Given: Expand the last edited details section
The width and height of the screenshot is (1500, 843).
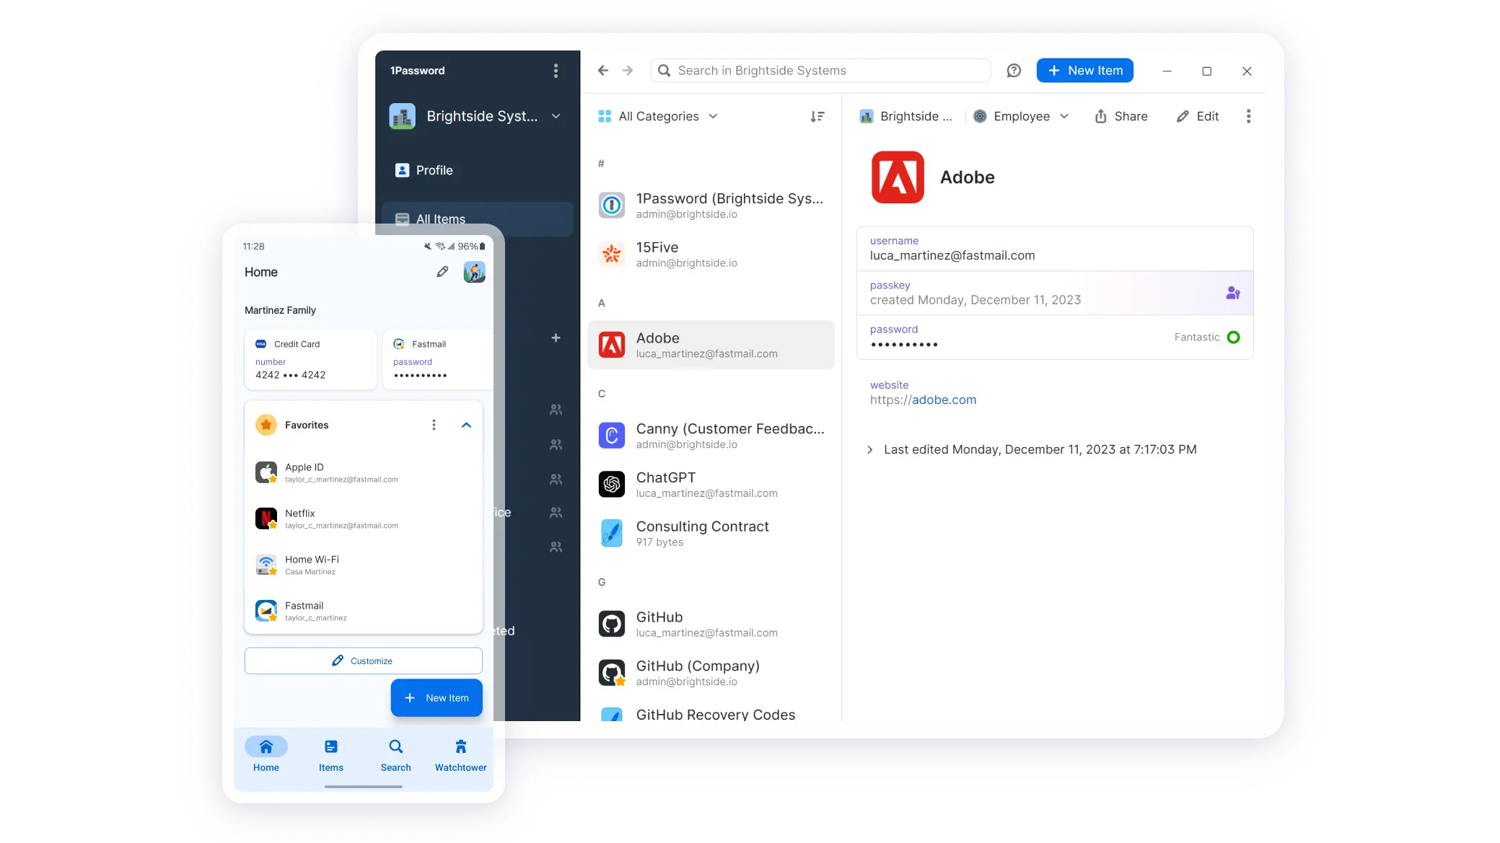Looking at the screenshot, I should (869, 449).
